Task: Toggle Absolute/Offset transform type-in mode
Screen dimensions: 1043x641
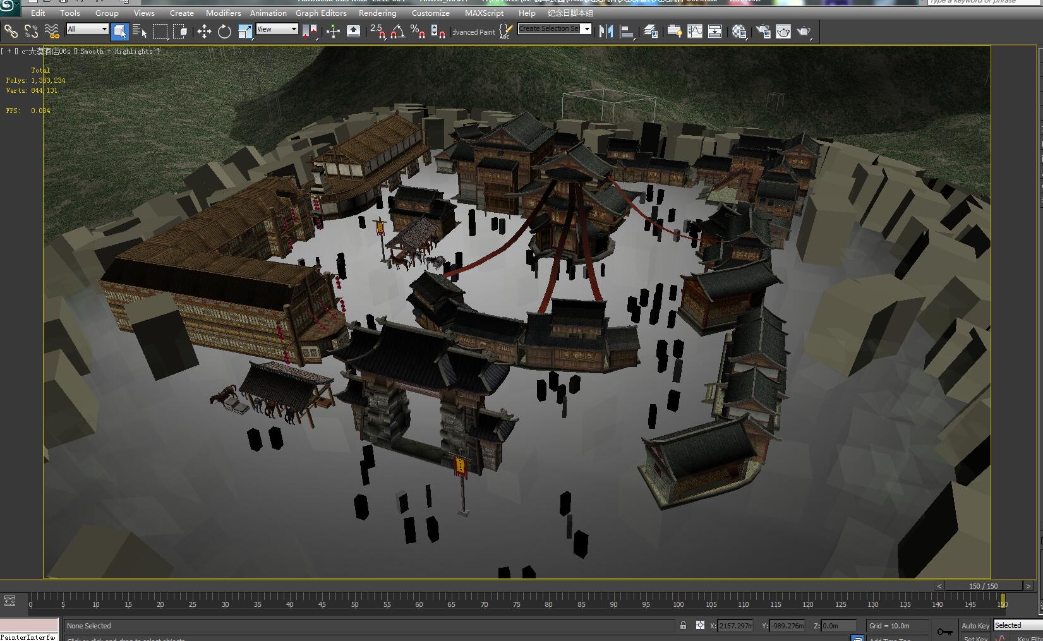Action: [700, 625]
